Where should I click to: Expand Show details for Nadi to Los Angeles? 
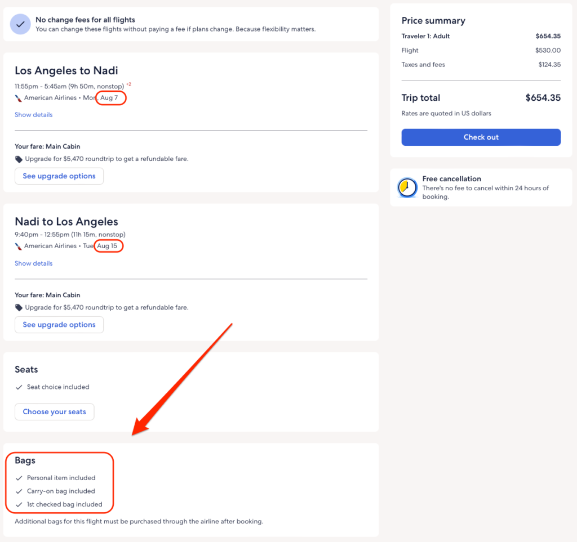tap(33, 263)
